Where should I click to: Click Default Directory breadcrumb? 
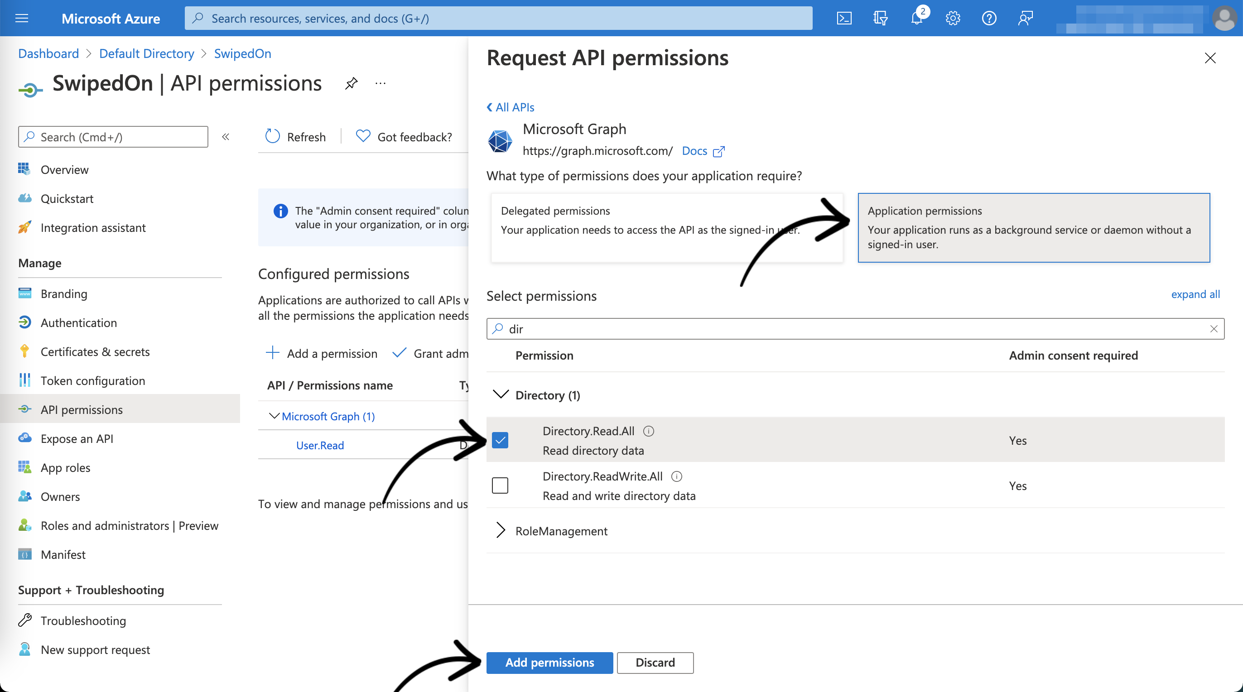[147, 53]
